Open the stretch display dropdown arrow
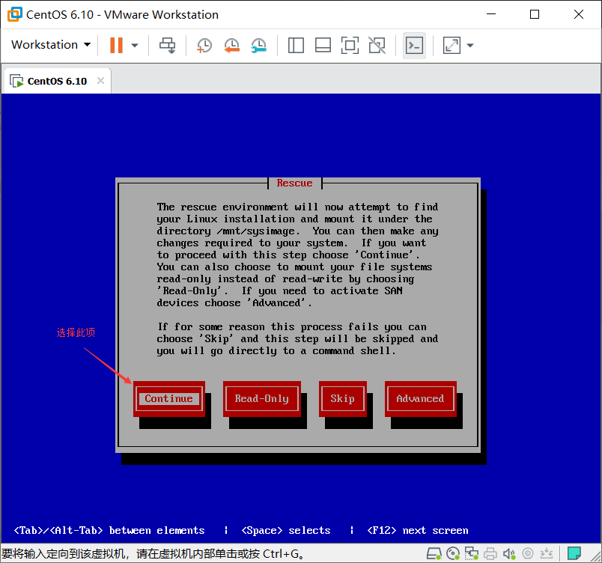602x563 pixels. (470, 45)
